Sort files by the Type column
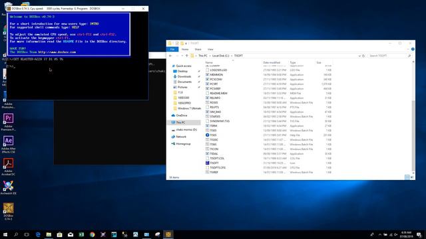Screen dimensions: 426x239 pyautogui.click(x=293, y=62)
